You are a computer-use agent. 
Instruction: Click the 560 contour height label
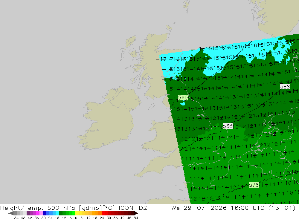[x=183, y=98]
